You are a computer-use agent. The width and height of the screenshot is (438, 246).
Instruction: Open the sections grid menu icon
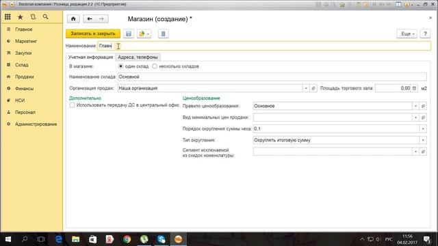[x=8, y=17]
